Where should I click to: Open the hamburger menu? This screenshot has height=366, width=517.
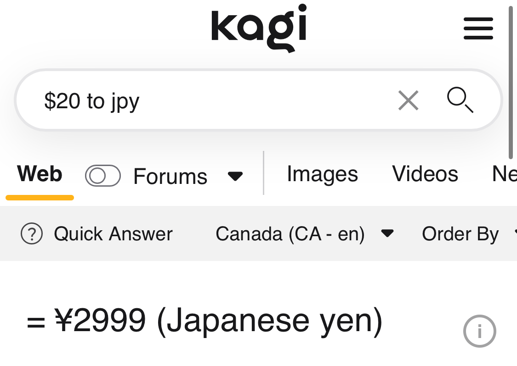[x=478, y=28]
